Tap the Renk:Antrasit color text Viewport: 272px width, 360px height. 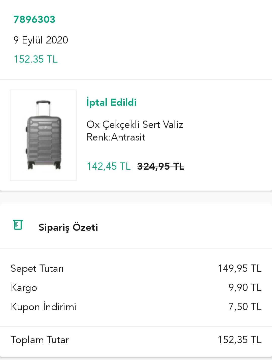click(x=116, y=137)
